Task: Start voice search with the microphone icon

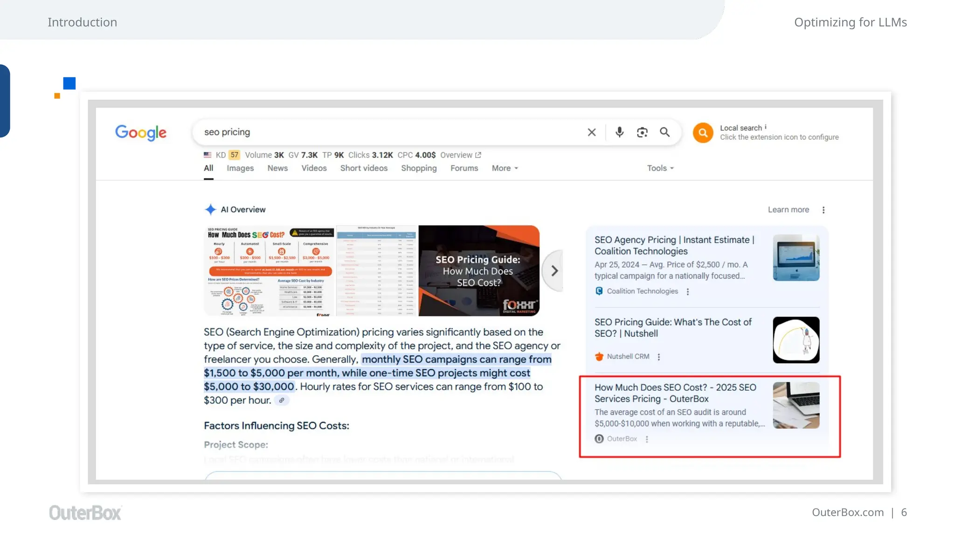Action: pos(619,132)
